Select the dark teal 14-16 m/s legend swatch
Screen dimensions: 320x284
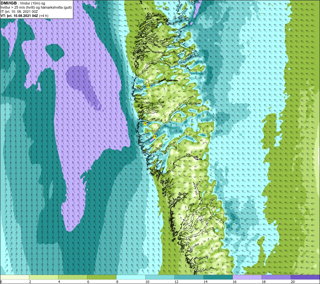218,277
